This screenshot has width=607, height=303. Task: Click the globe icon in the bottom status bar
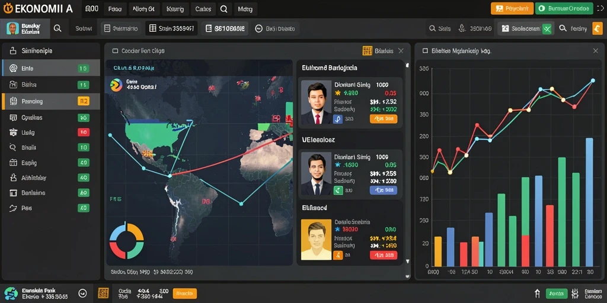(11, 294)
